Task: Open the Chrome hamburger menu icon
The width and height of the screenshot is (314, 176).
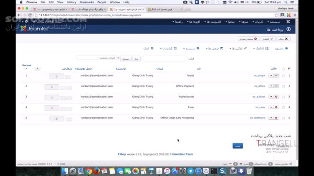Action: pyautogui.click(x=295, y=15)
